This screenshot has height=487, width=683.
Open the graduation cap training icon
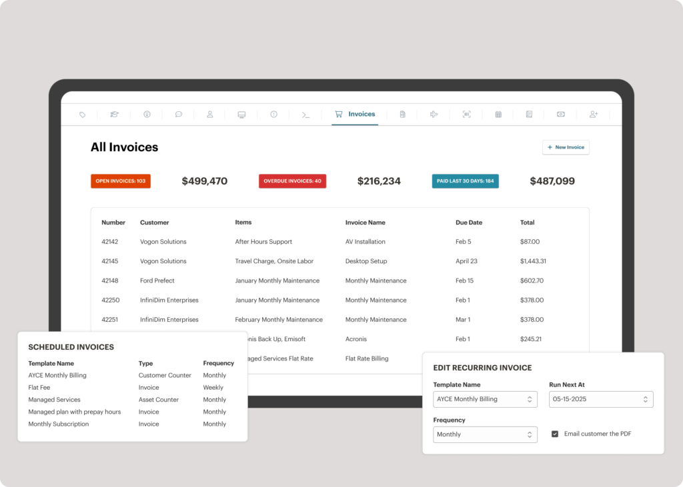(114, 114)
